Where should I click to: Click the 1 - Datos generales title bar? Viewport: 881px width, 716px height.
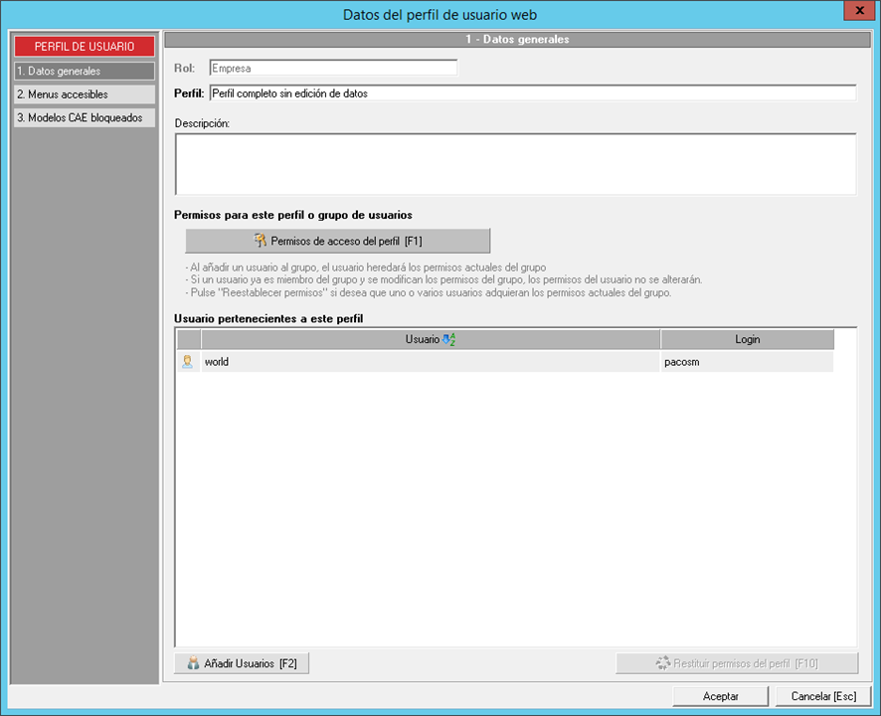click(517, 40)
